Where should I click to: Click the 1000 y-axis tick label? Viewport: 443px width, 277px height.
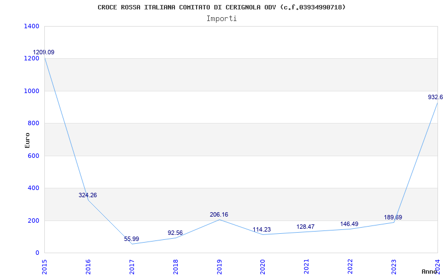(32, 91)
